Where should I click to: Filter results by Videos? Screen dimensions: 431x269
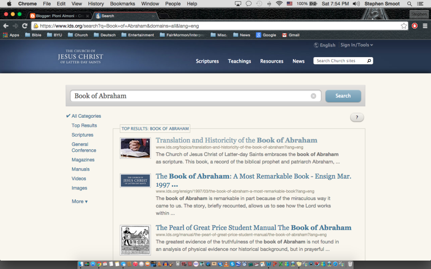coord(79,178)
